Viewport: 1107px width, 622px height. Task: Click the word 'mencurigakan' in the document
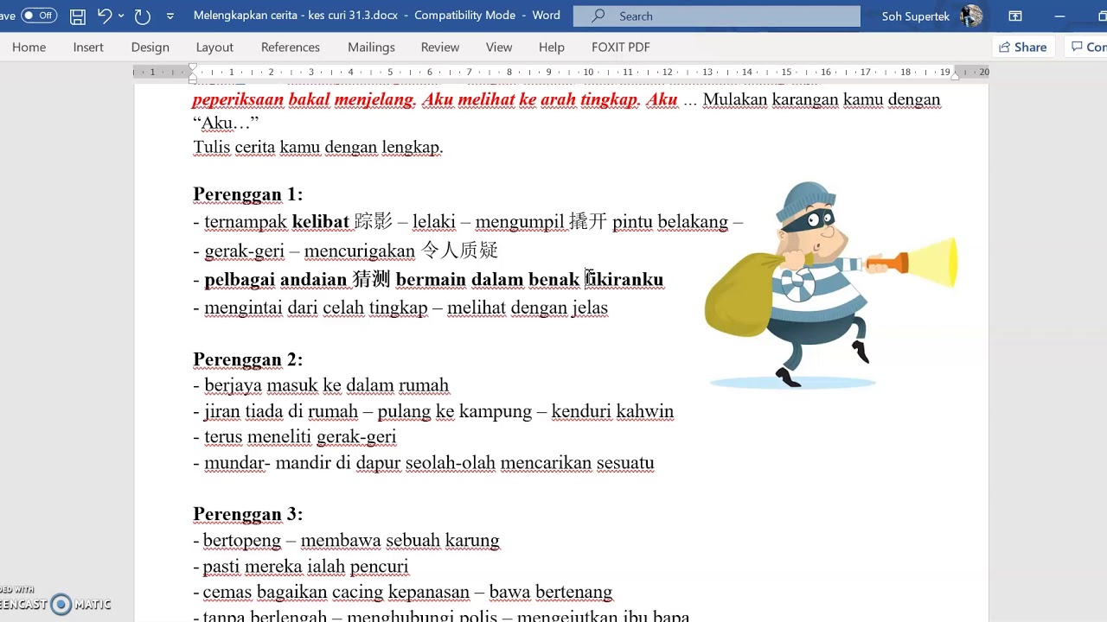point(360,251)
